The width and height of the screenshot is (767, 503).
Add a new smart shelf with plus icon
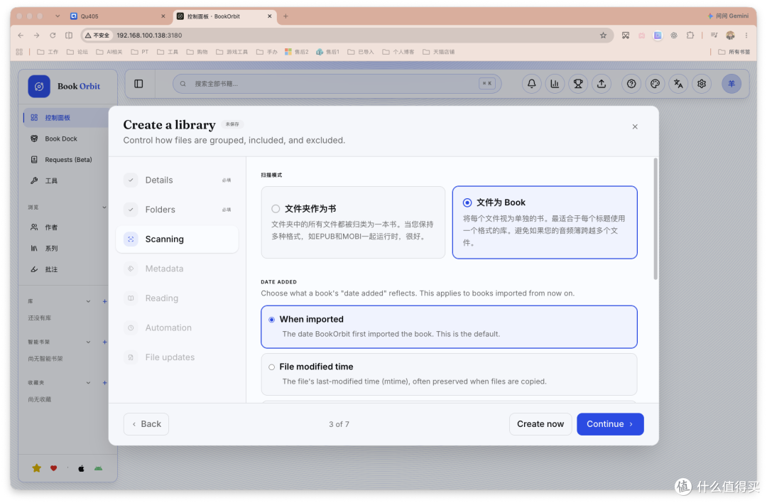point(104,342)
